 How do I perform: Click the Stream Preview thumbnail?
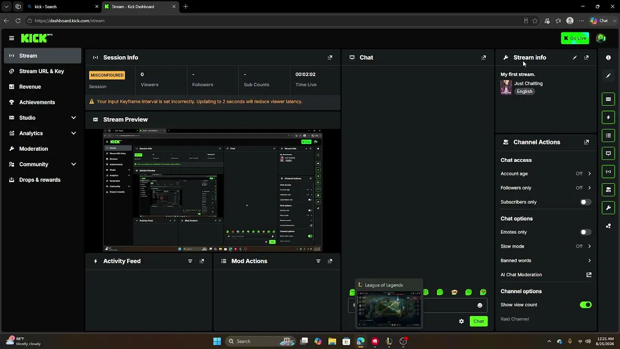pyautogui.click(x=213, y=190)
